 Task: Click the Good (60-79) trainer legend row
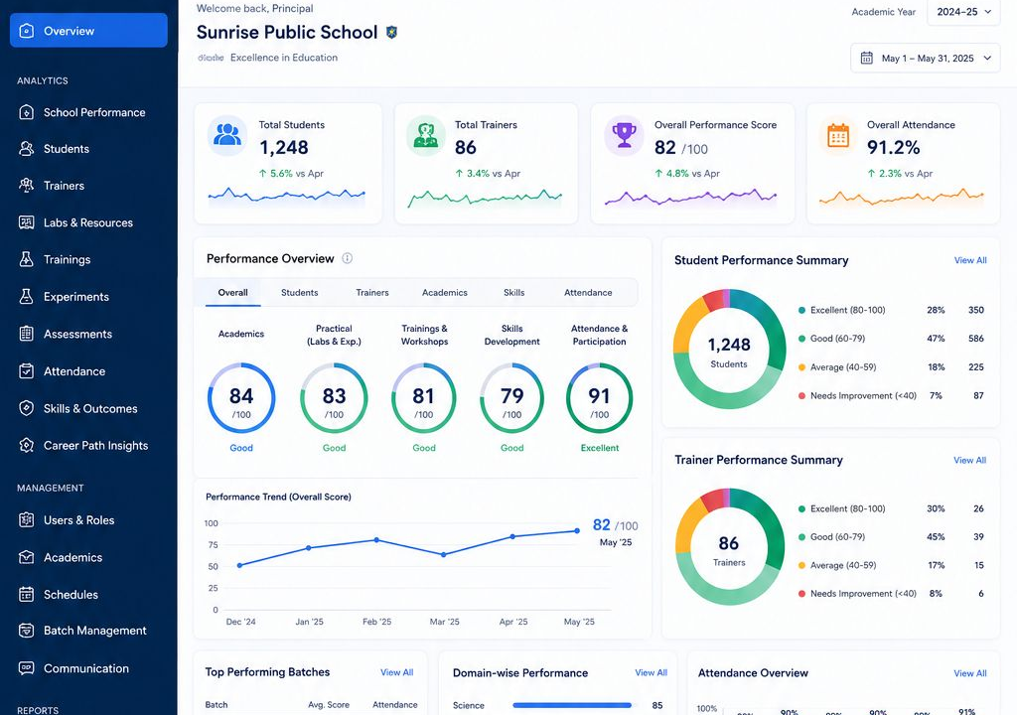pyautogui.click(x=892, y=537)
